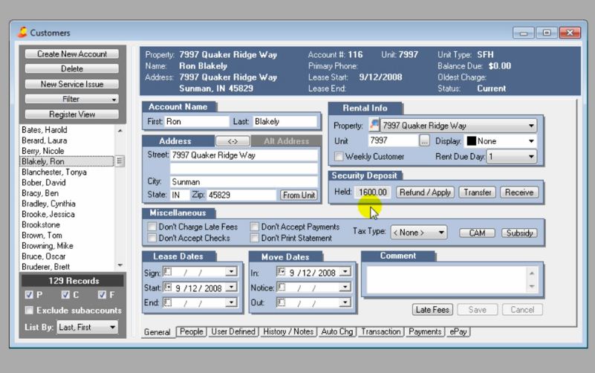
Task: Uncheck the C filter checkbox
Action: (x=65, y=295)
